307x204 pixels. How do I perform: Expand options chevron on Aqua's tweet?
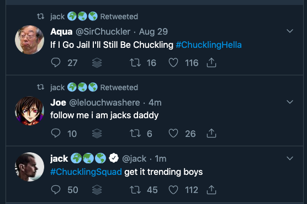point(290,31)
